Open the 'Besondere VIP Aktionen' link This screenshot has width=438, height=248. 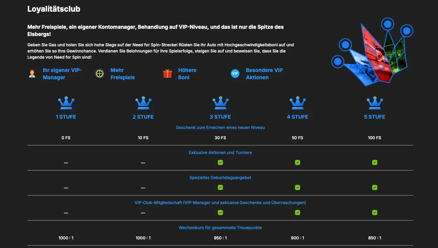pos(264,74)
